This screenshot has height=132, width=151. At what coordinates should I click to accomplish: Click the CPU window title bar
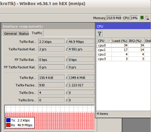(x=123, y=26)
